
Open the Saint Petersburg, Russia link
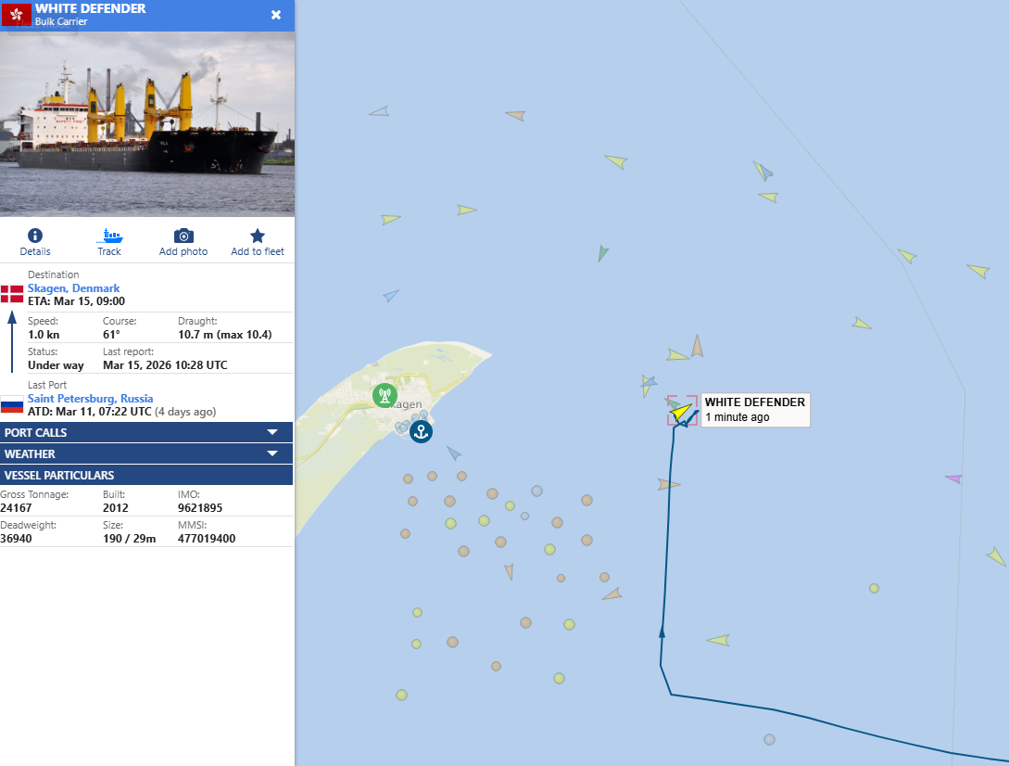point(91,399)
